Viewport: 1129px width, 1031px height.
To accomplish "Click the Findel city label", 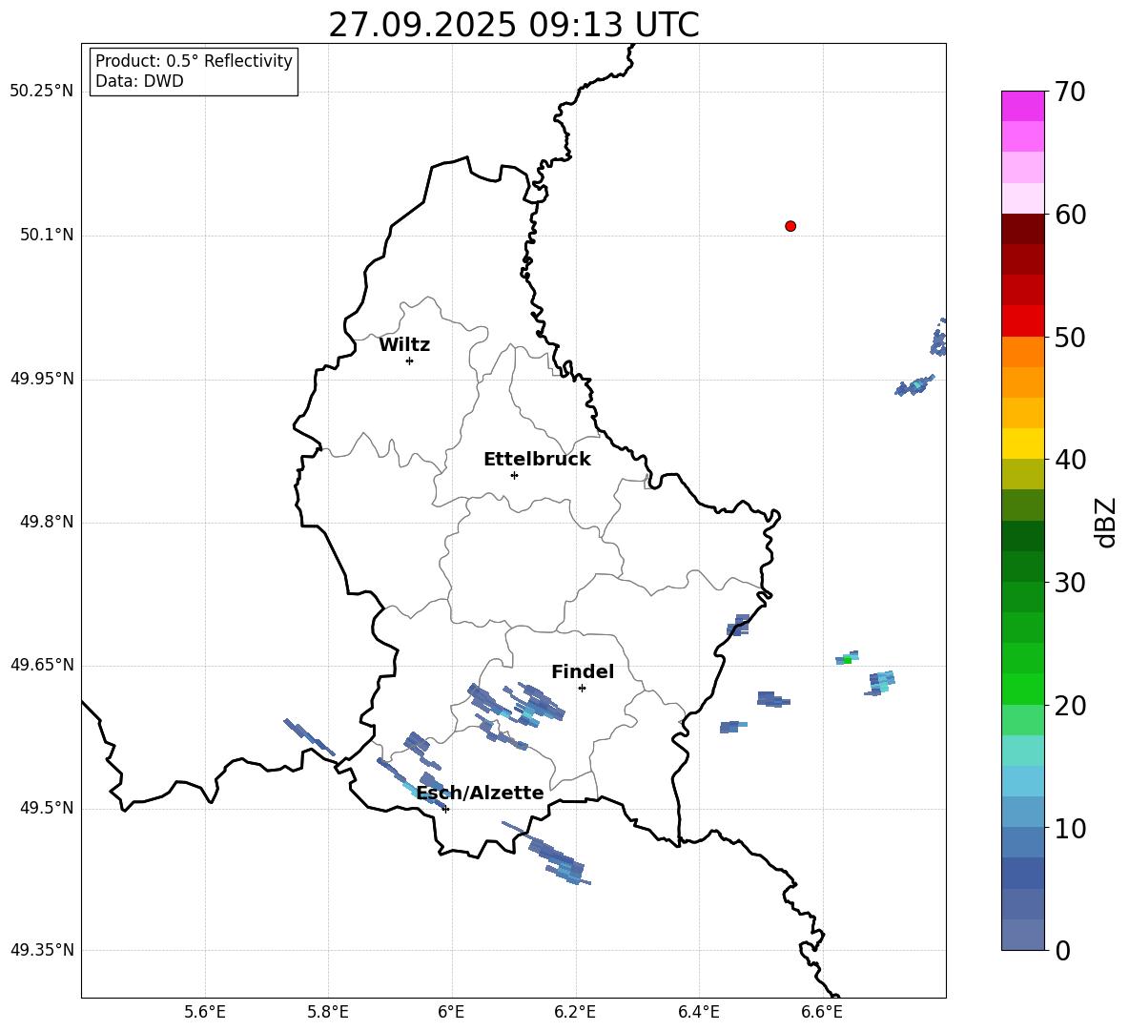I will [x=583, y=671].
